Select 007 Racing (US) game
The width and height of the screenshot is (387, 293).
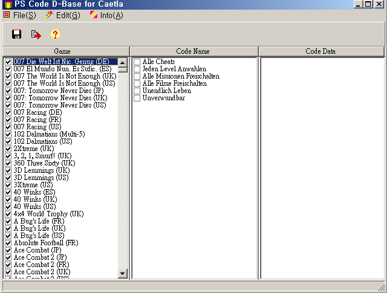[37, 127]
